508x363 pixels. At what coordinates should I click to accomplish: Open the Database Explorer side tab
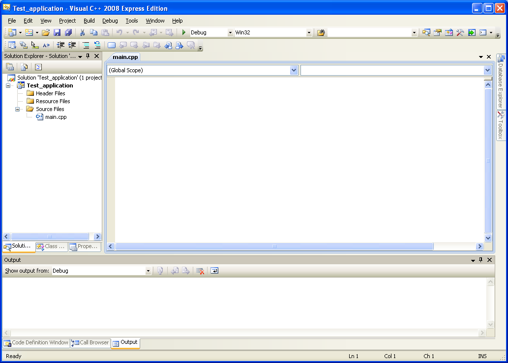(501, 82)
